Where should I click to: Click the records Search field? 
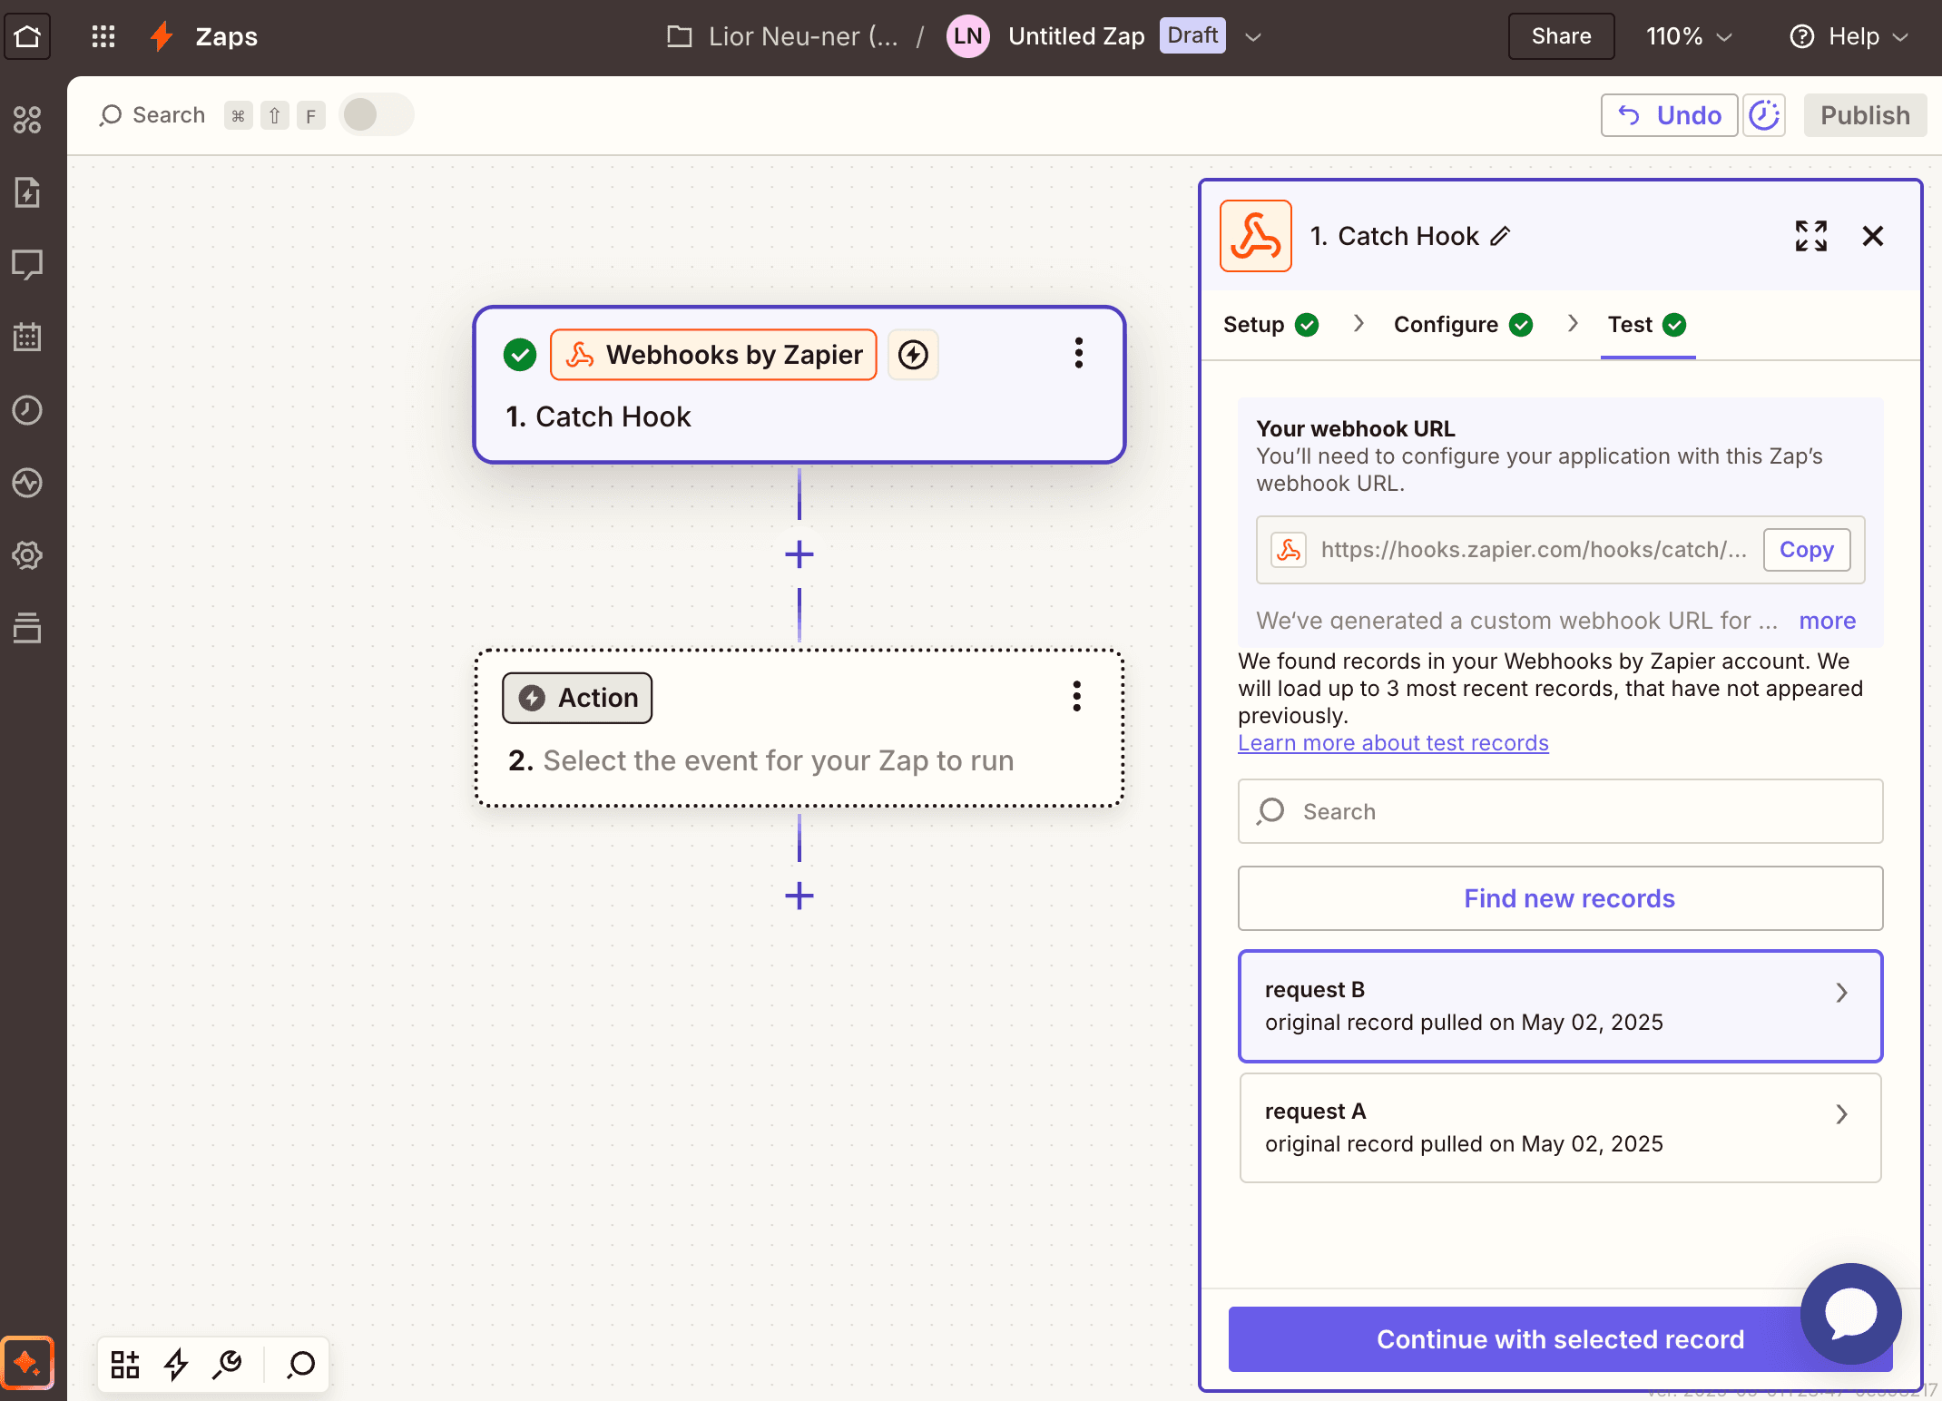pos(1561,811)
